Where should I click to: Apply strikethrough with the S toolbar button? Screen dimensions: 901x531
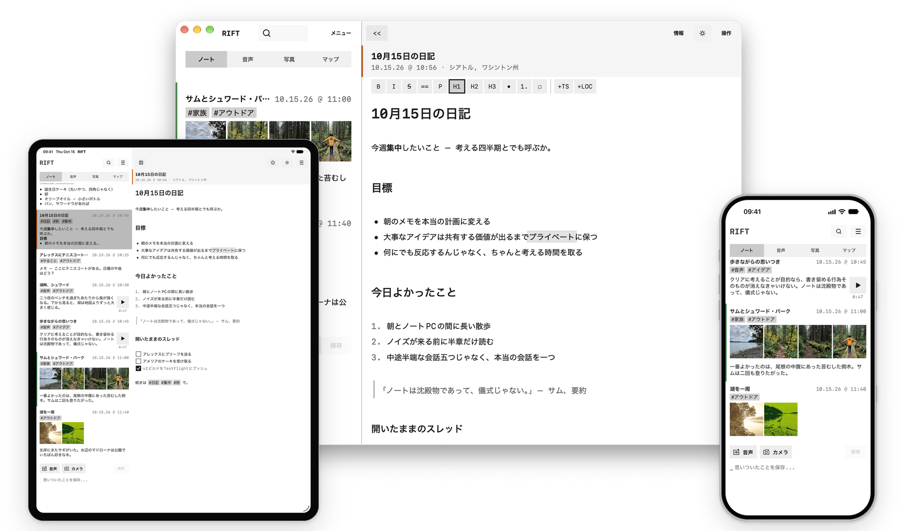[x=409, y=86]
